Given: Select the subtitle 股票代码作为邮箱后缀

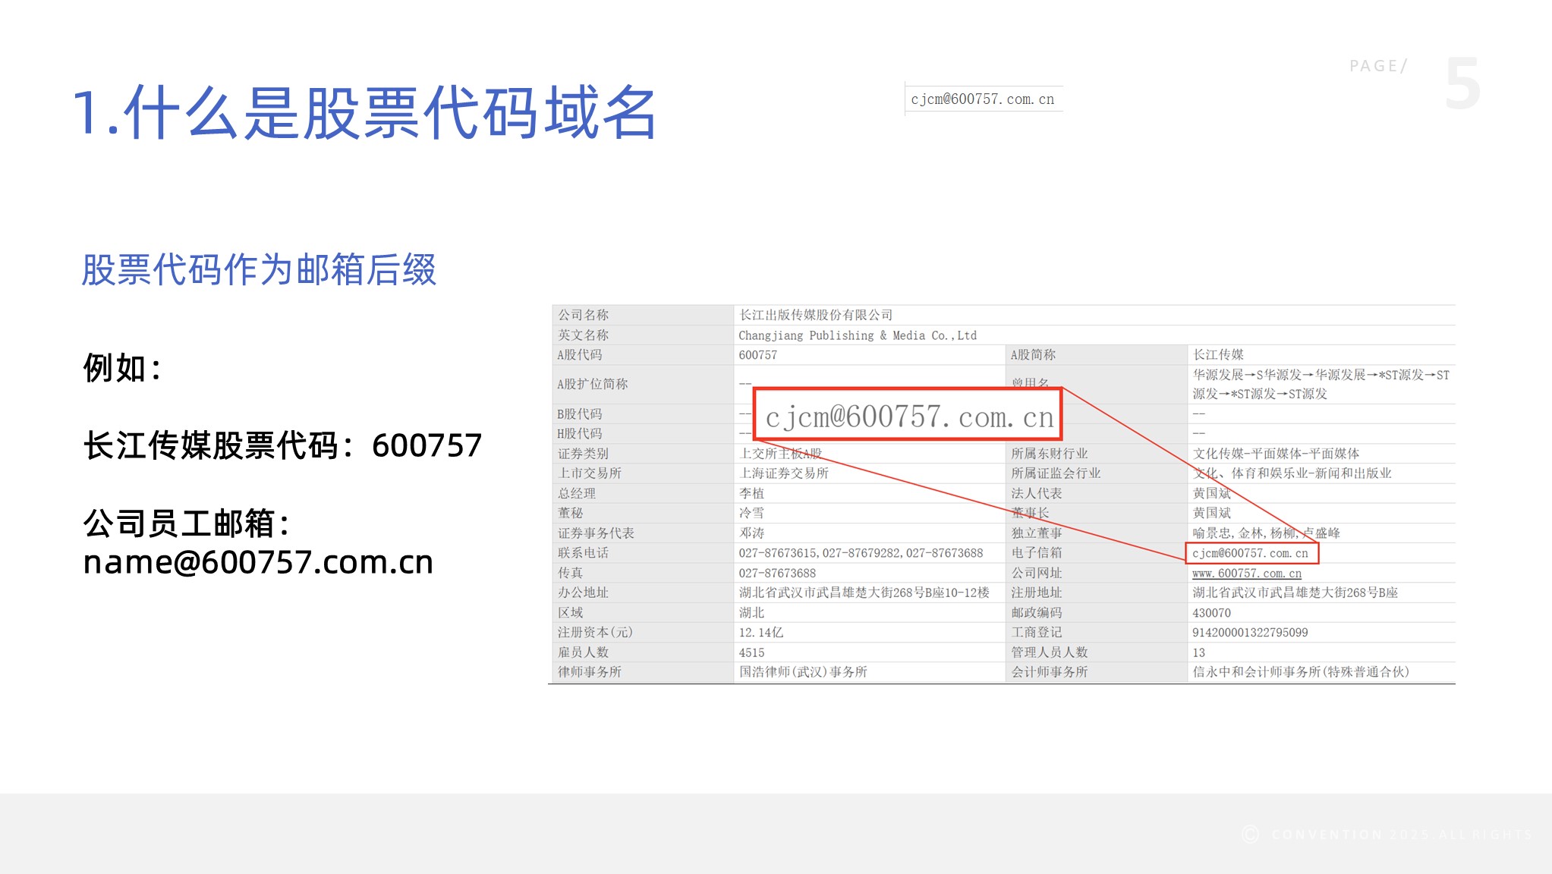Looking at the screenshot, I should coord(259,270).
